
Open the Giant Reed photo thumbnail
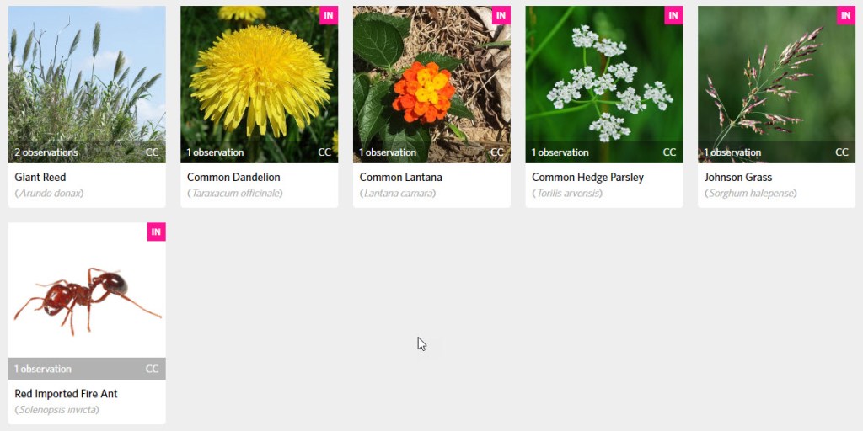pos(87,85)
